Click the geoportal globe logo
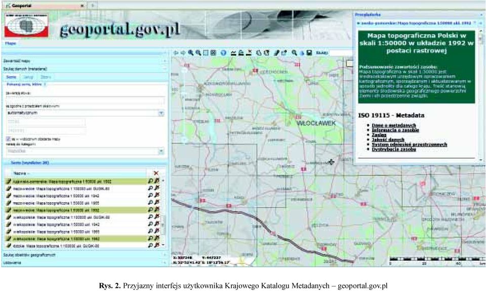486x291 pixels. click(x=26, y=25)
